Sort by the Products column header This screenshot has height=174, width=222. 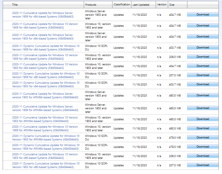coord(91,5)
